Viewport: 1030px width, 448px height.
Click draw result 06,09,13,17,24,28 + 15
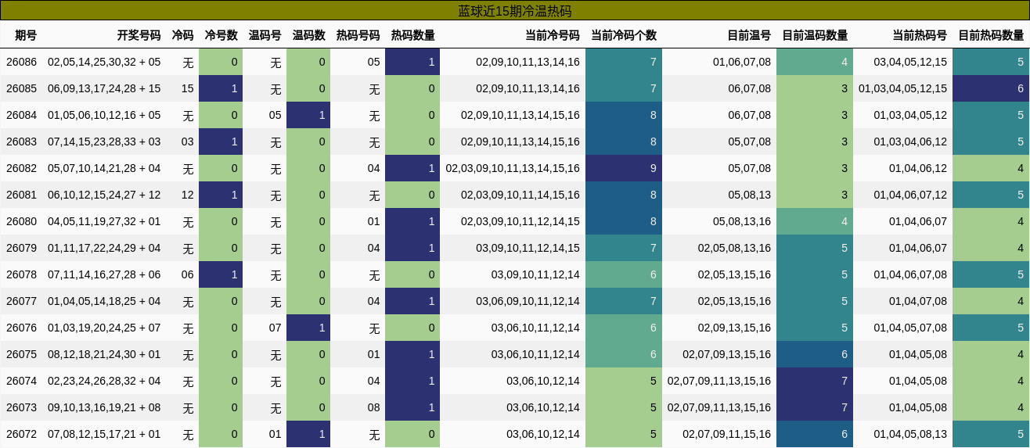[104, 88]
